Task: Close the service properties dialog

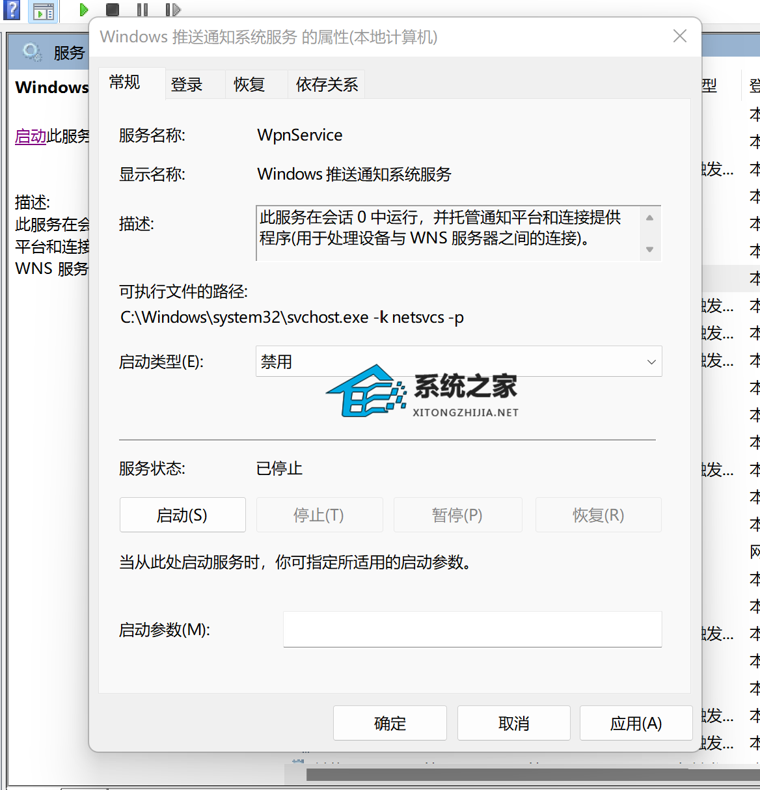Action: 680,36
